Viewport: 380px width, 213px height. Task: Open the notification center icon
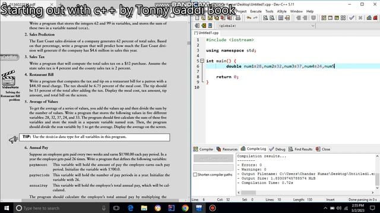372,208
